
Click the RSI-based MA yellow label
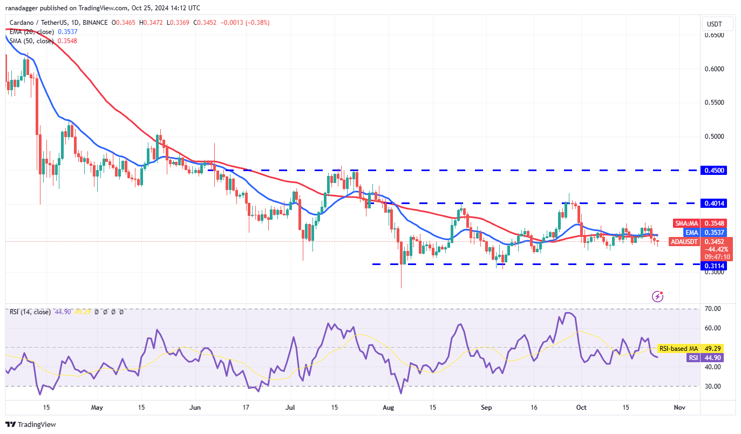[678, 349]
